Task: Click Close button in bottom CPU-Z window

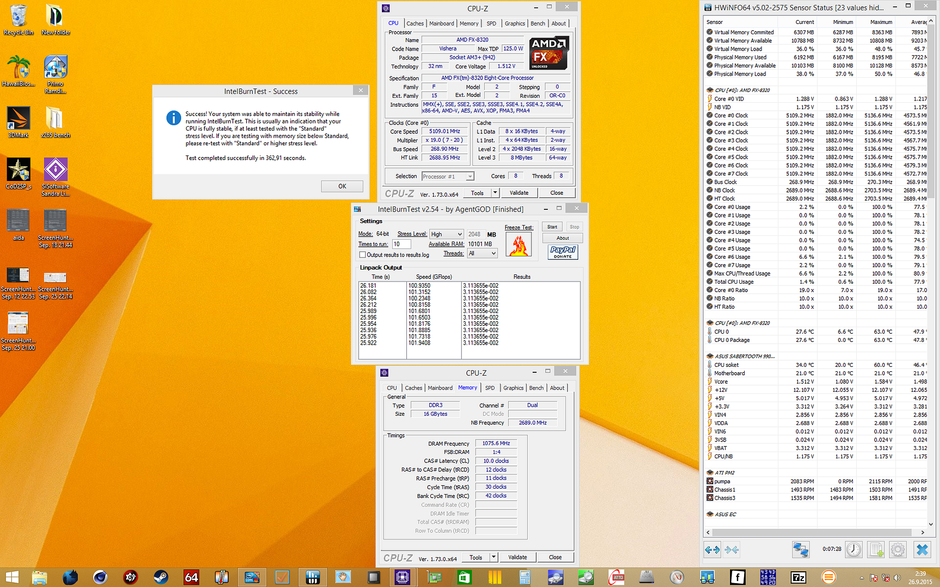Action: coord(555,557)
